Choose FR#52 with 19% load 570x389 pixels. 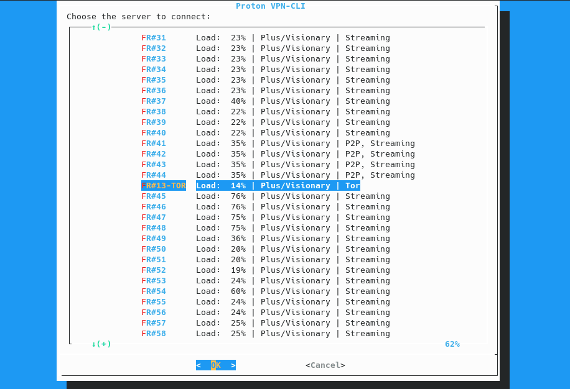(x=266, y=270)
